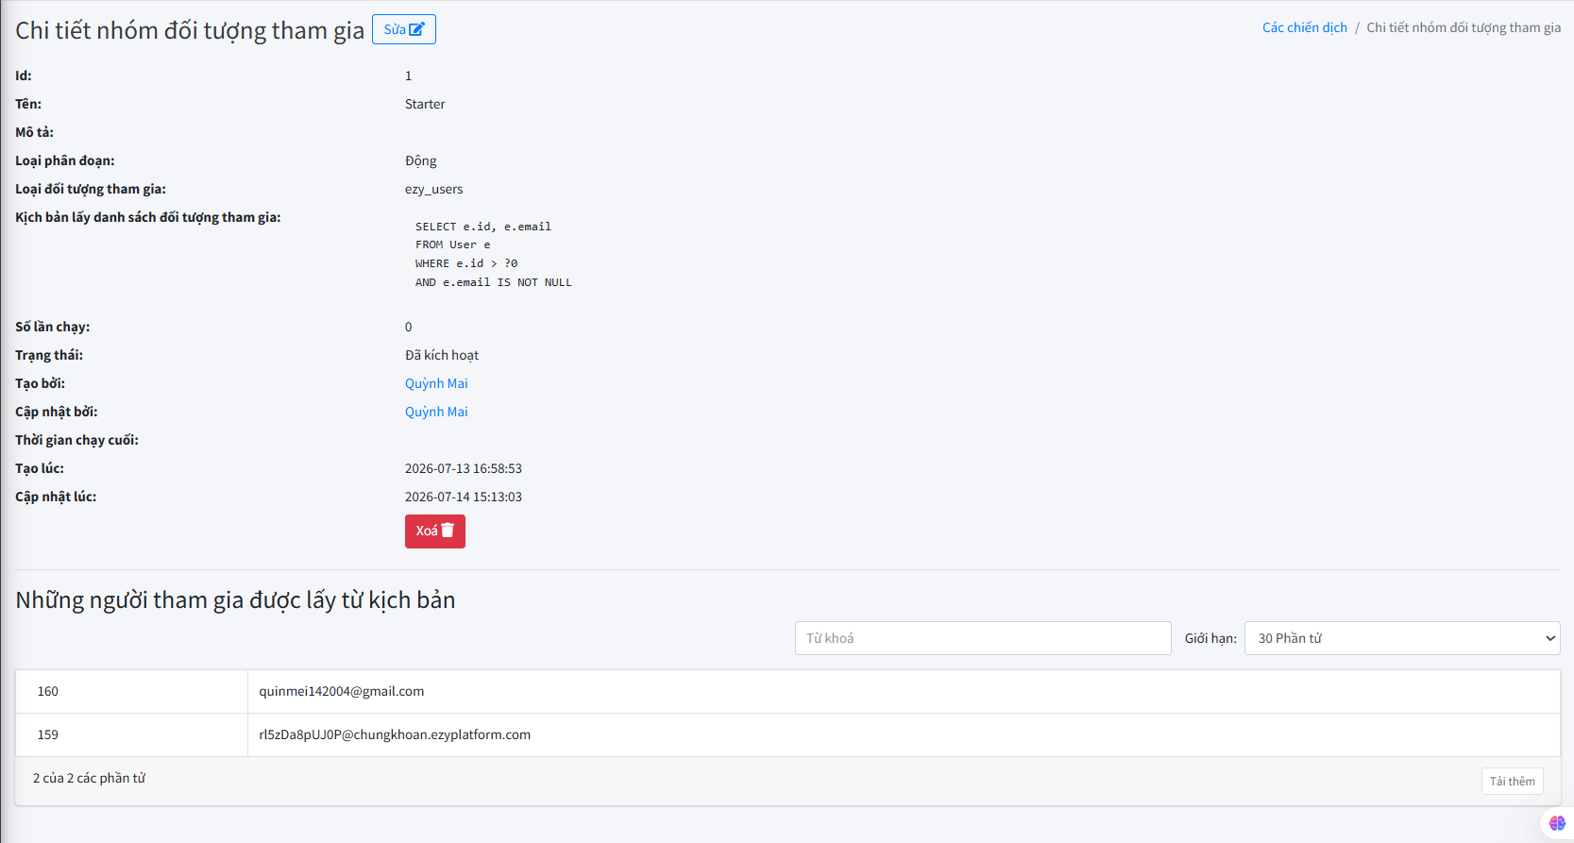This screenshot has height=843, width=1574.
Task: Click the red Xoá delete button
Action: 435,531
